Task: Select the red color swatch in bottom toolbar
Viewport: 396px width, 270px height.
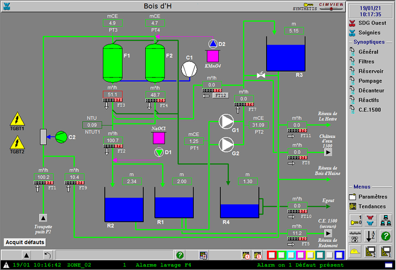Action: point(271,255)
